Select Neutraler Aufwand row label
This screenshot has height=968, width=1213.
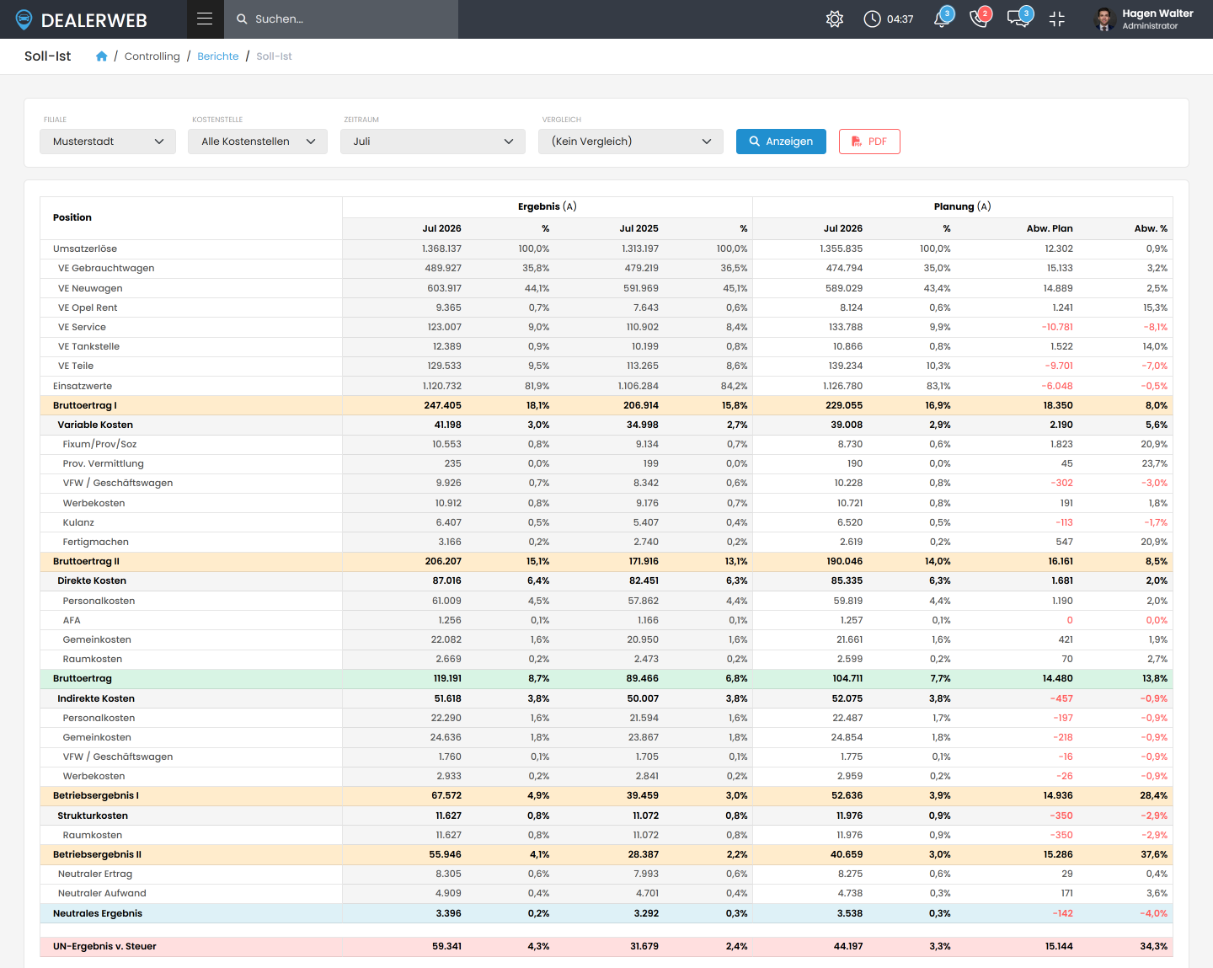pos(102,893)
